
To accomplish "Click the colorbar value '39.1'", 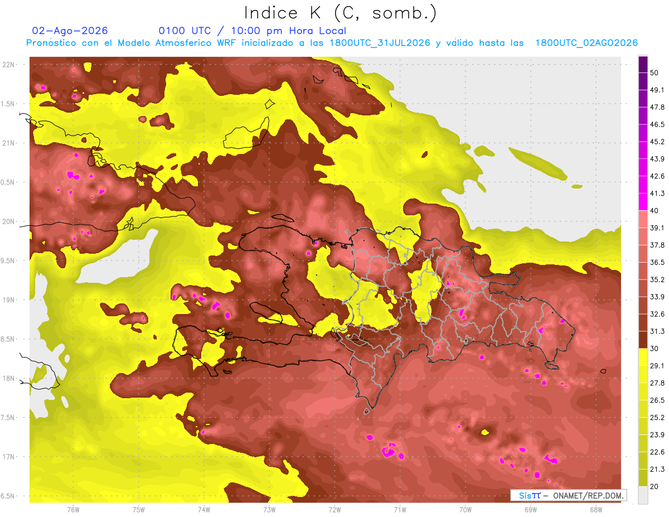I will point(658,228).
